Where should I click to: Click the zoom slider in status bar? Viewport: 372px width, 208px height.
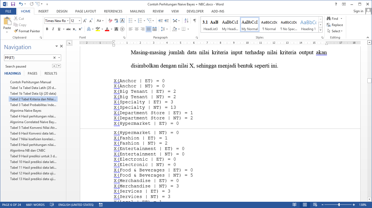[339, 205]
